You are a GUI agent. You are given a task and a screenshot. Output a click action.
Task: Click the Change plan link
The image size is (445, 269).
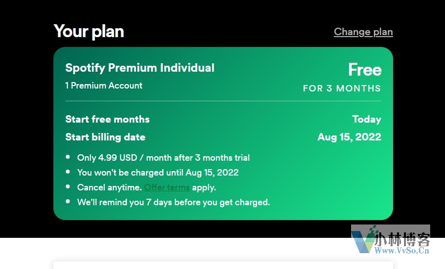tap(363, 32)
